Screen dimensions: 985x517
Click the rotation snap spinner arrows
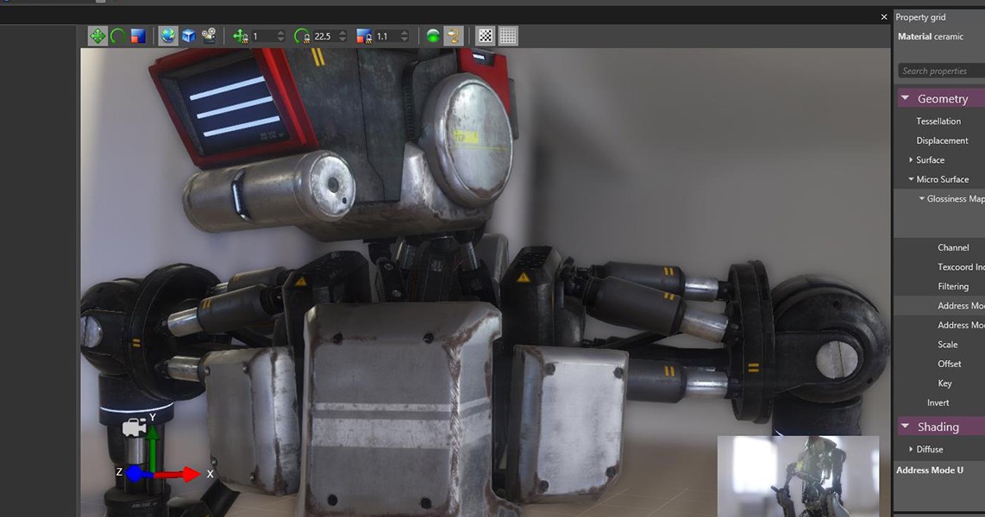pos(342,36)
